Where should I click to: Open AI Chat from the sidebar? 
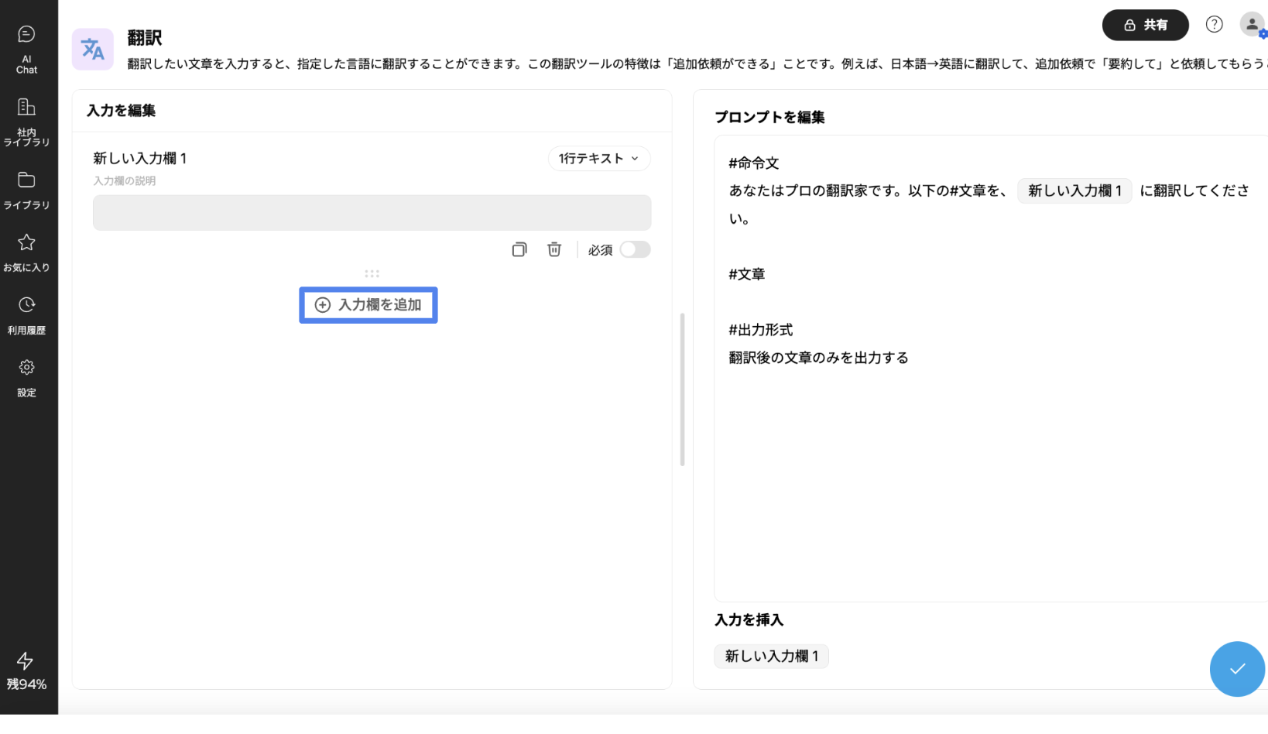(26, 48)
